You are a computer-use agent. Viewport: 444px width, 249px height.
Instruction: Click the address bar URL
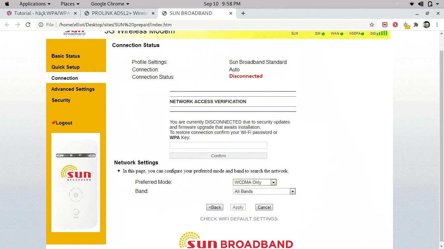[x=115, y=25]
